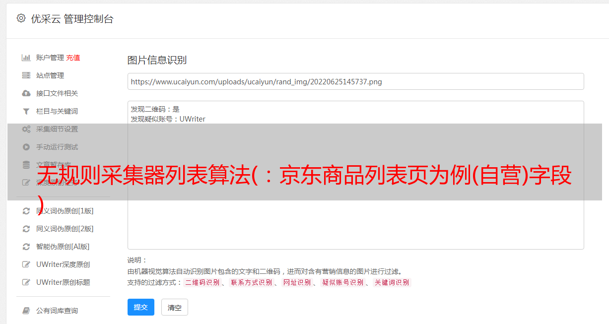This screenshot has width=609, height=324.
Task: Click the book icon for 公有词库查询
Action: (x=26, y=311)
